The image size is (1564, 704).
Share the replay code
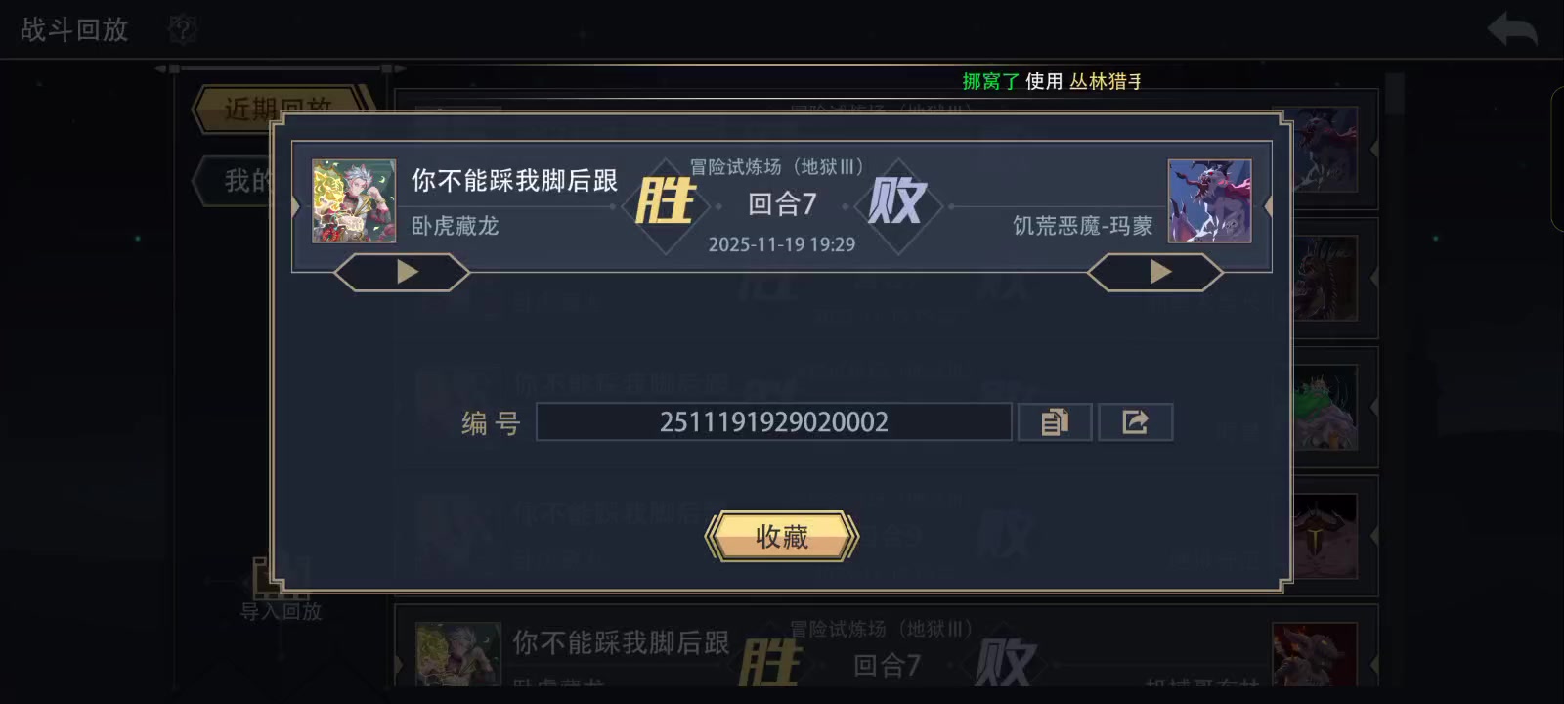1135,422
